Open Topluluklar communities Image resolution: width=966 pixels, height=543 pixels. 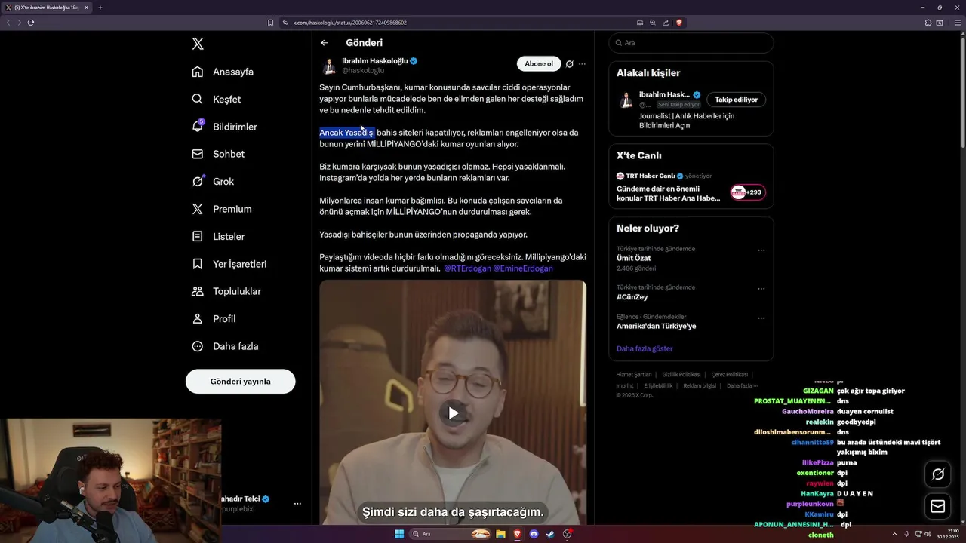pos(226,291)
